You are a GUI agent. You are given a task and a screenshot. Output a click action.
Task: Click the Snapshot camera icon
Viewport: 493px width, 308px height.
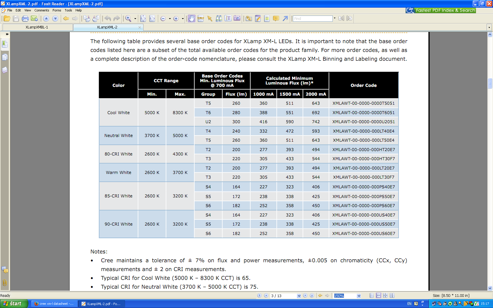click(x=237, y=18)
